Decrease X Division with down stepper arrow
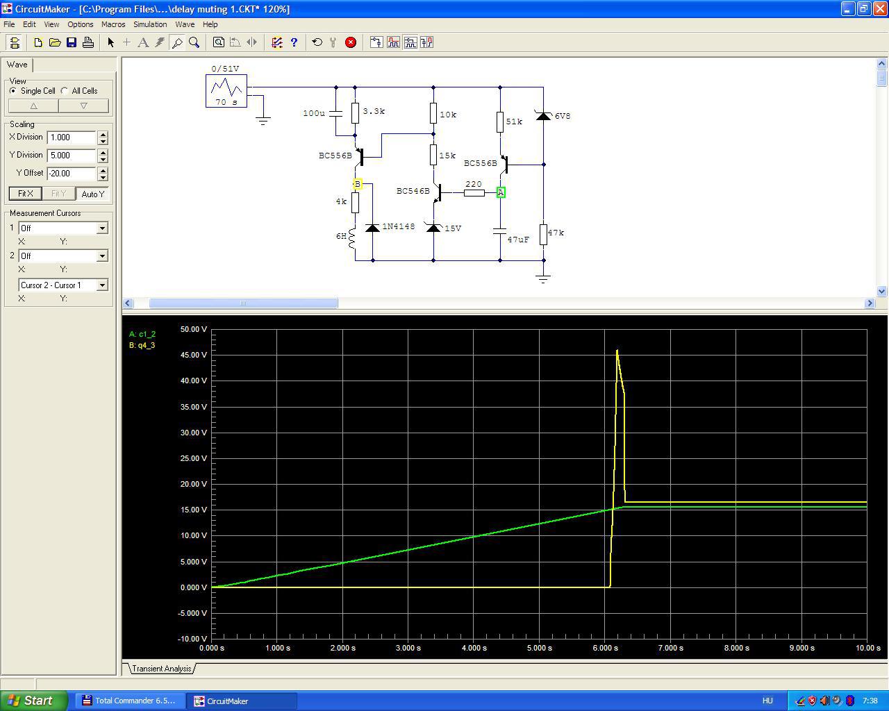Image resolution: width=889 pixels, height=711 pixels. [x=103, y=141]
